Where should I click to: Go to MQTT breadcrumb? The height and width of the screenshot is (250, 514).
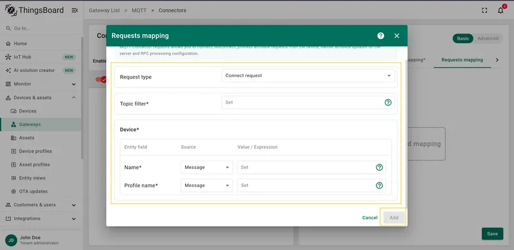pos(139,10)
